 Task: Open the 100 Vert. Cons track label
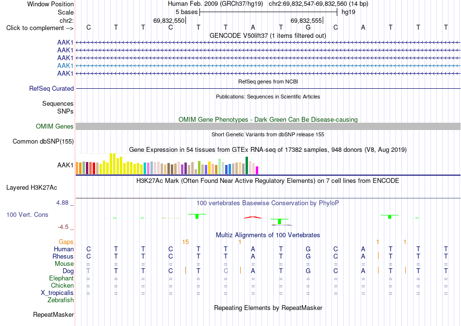[x=27, y=214]
